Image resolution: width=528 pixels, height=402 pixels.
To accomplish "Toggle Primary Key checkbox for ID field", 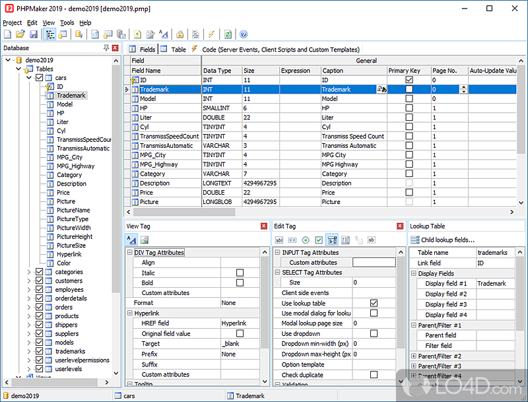I will pyautogui.click(x=409, y=80).
